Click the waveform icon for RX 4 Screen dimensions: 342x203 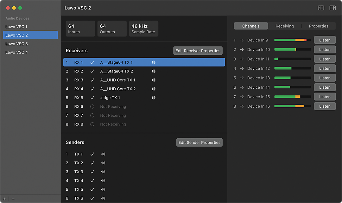tap(154, 89)
